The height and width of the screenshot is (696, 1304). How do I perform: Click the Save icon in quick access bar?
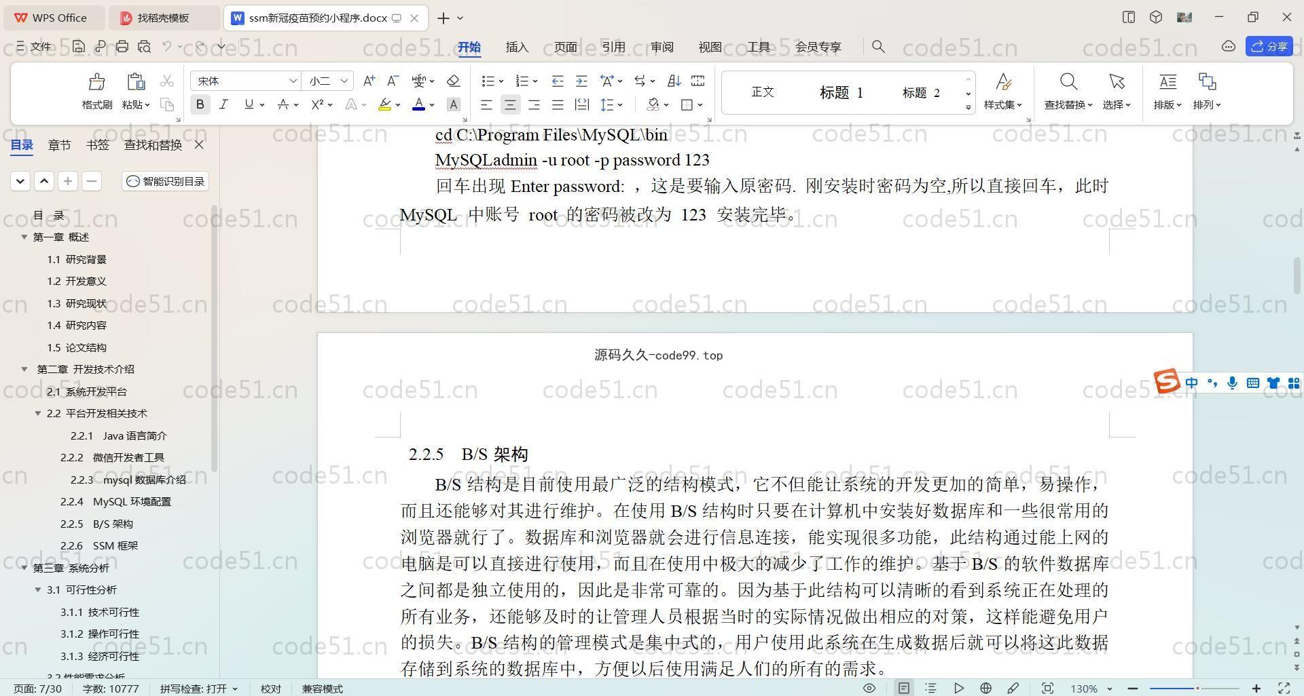[x=79, y=46]
